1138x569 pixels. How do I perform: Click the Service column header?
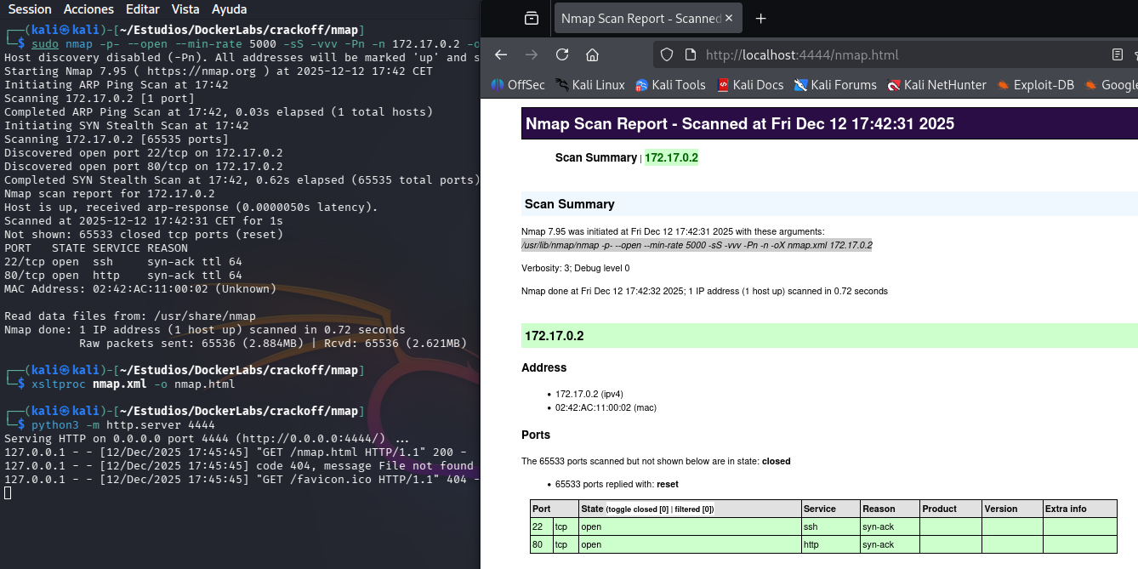(x=830, y=509)
